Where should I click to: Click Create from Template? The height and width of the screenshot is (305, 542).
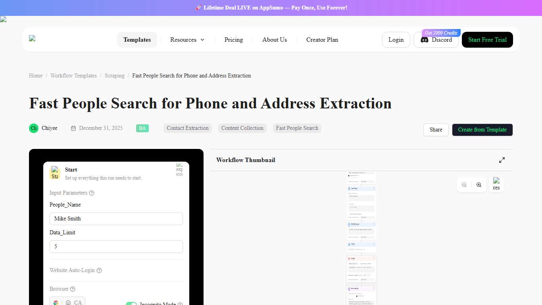click(x=482, y=130)
